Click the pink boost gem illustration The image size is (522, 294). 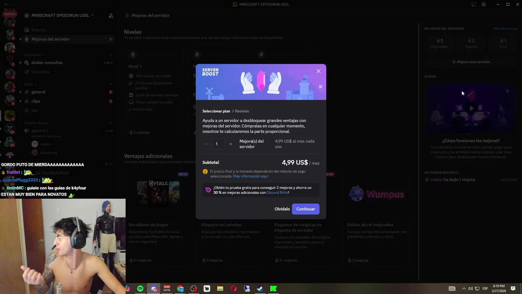[x=261, y=81]
